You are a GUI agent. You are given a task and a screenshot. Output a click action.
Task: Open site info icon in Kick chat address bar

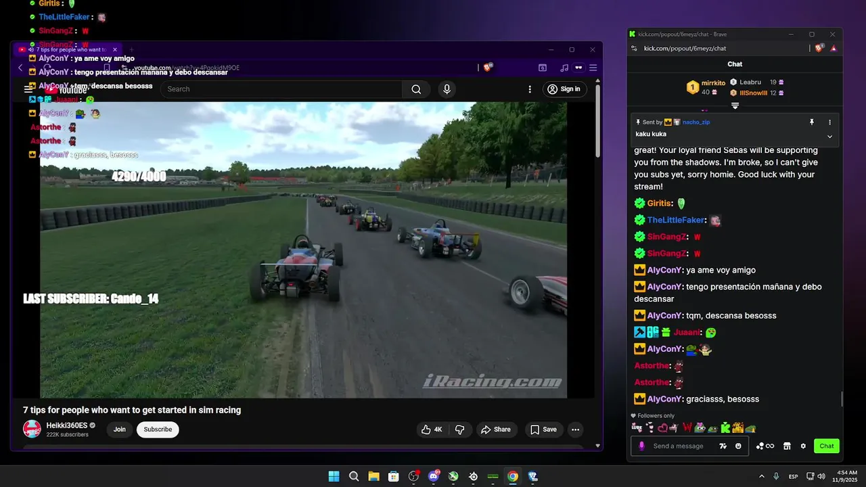tap(634, 48)
